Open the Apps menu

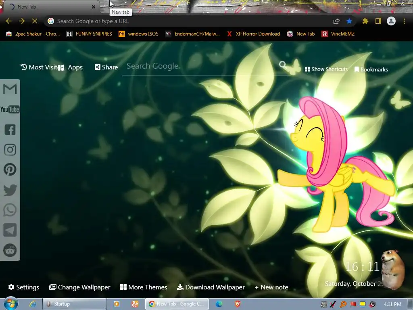70,67
